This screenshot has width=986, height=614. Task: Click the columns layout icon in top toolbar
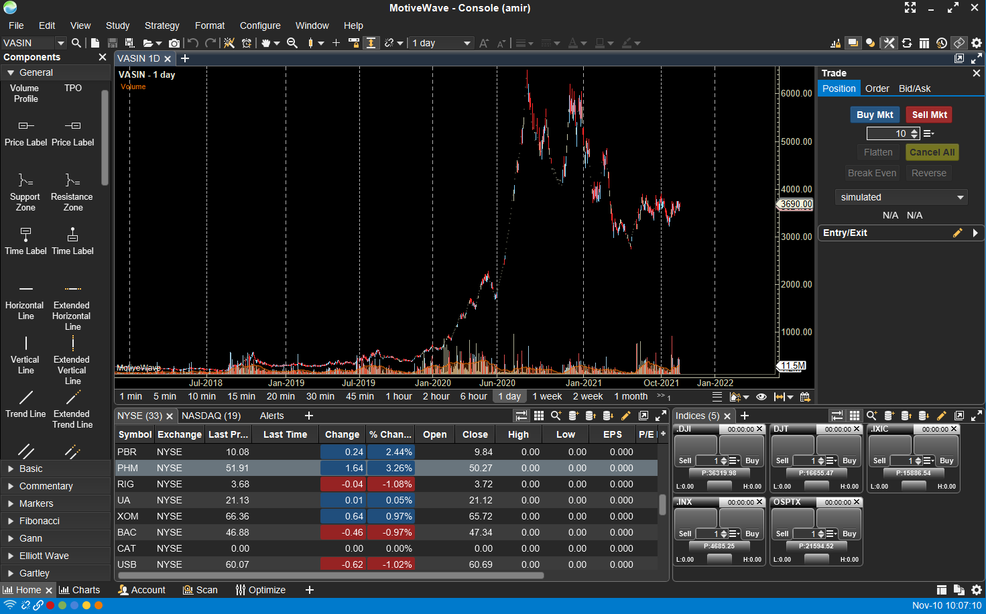924,43
